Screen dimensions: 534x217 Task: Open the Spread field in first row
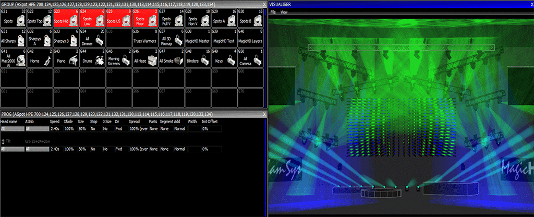tap(137, 128)
